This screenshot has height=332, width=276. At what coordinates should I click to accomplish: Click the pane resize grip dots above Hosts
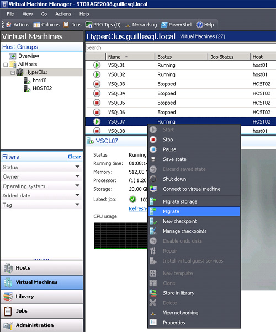tap(41, 259)
